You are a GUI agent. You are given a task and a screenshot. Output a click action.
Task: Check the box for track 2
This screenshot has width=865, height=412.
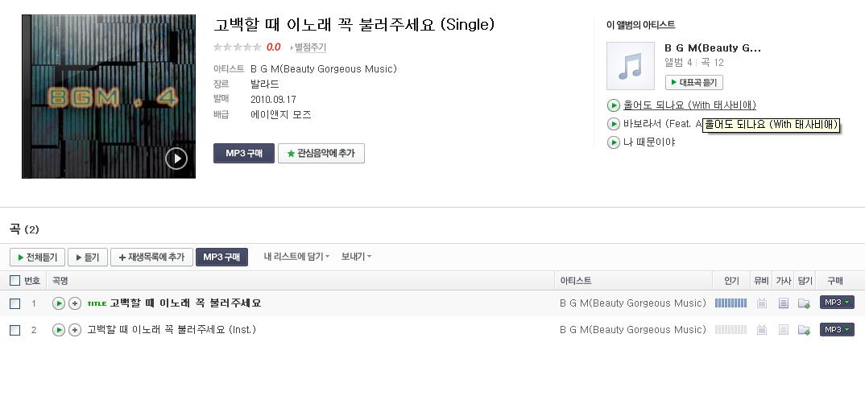point(14,330)
